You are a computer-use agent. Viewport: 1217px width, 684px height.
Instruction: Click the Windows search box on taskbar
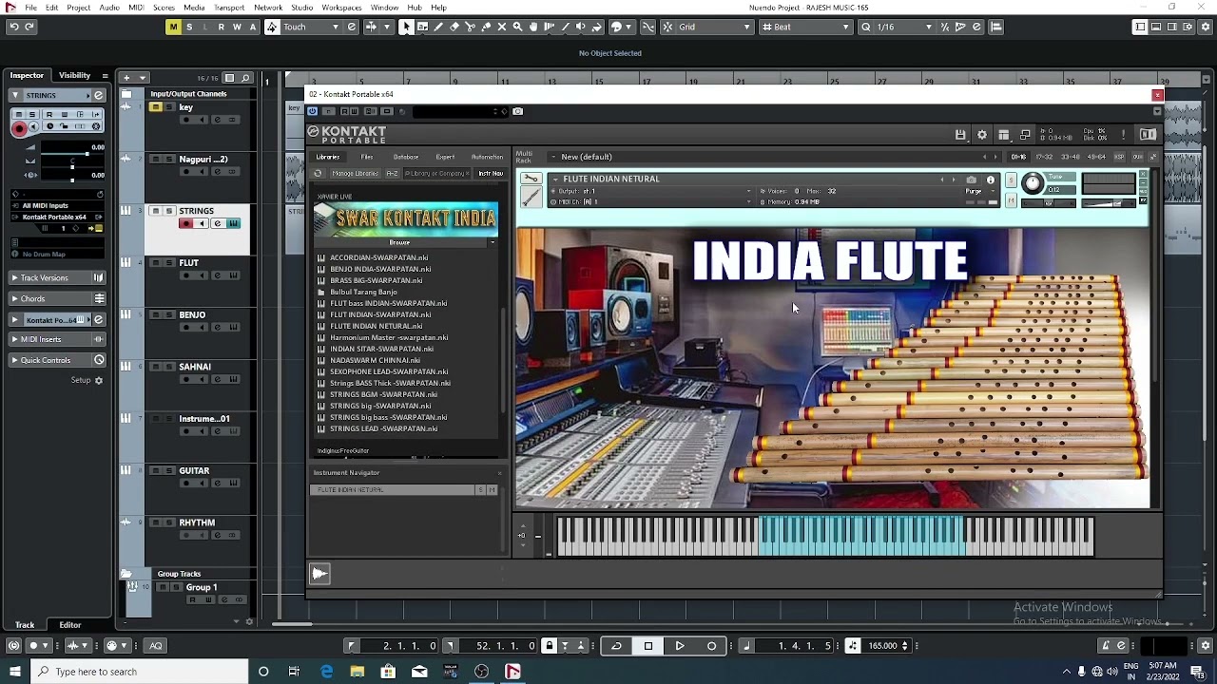tap(140, 672)
